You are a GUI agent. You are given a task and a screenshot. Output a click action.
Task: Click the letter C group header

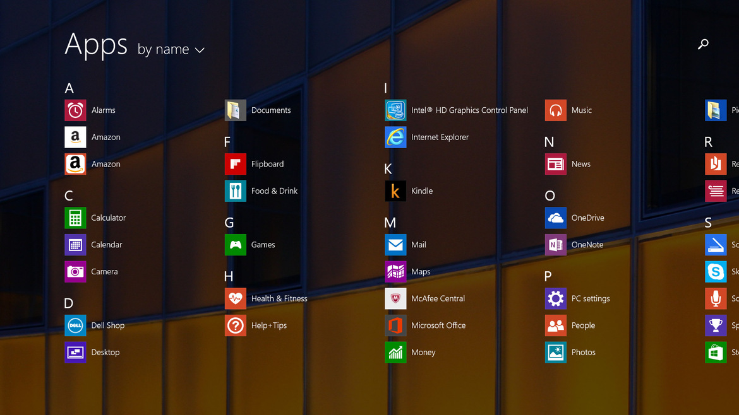click(x=69, y=196)
